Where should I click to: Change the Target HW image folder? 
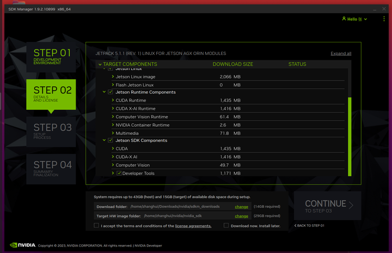241,216
